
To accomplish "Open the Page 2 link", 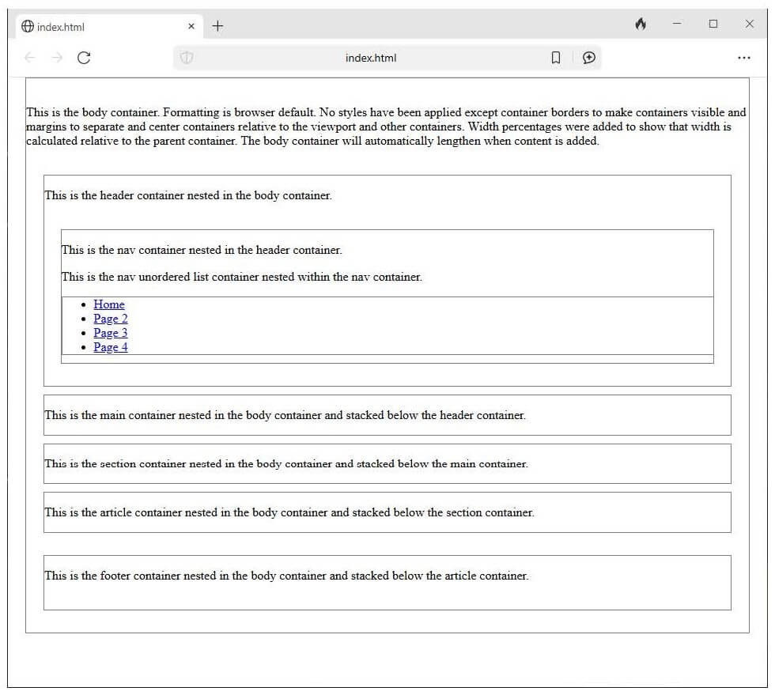I will 111,319.
